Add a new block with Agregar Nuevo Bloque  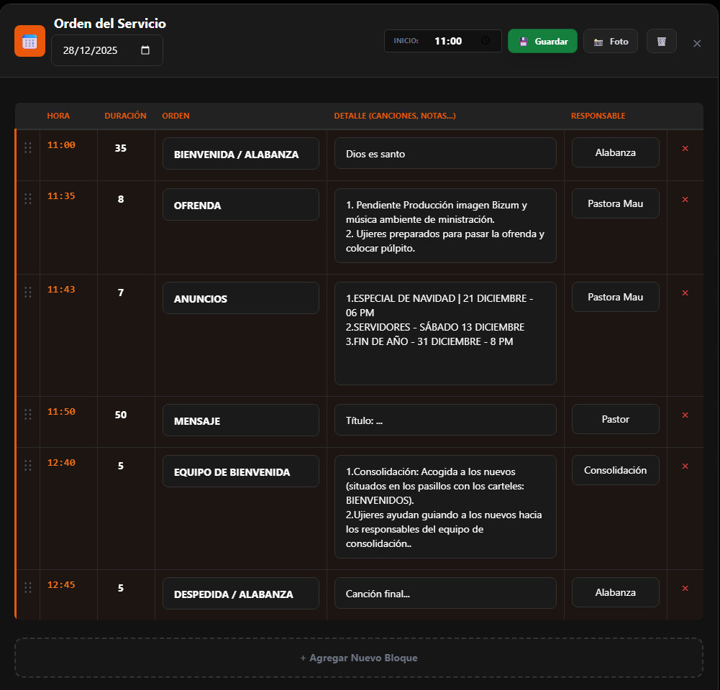coord(358,658)
